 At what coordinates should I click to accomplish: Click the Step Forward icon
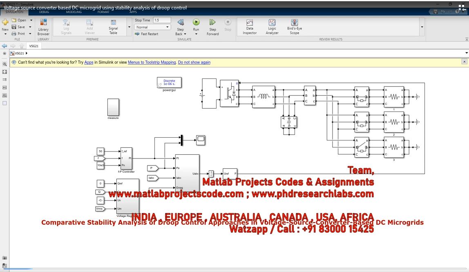[212, 22]
